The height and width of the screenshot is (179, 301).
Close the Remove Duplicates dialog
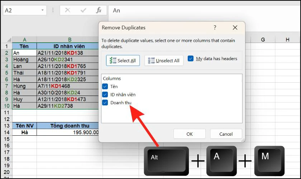(x=235, y=28)
